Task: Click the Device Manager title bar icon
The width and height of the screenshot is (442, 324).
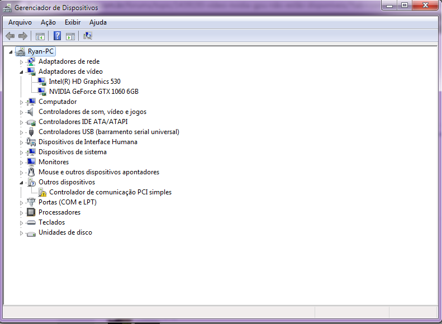Action: point(7,8)
